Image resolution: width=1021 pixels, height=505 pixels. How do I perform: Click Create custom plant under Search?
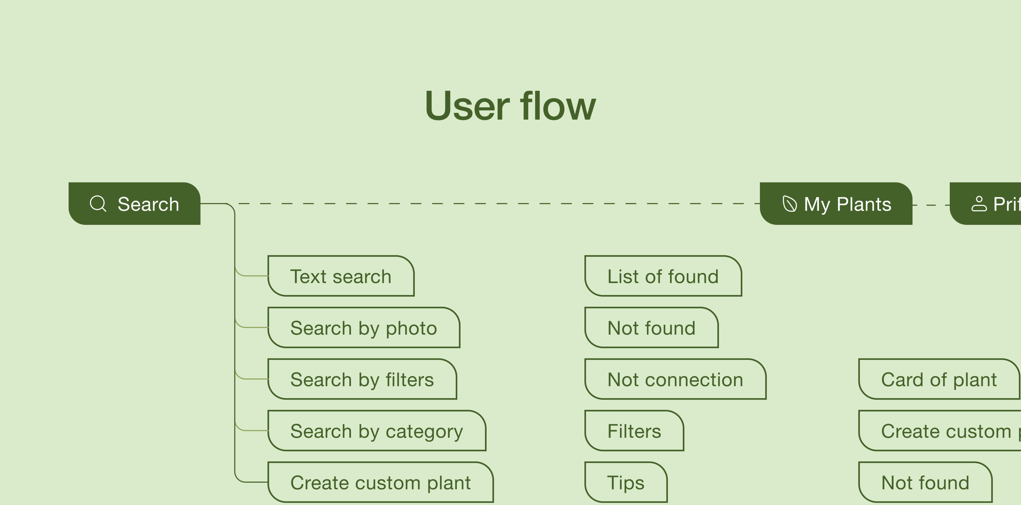point(381,482)
